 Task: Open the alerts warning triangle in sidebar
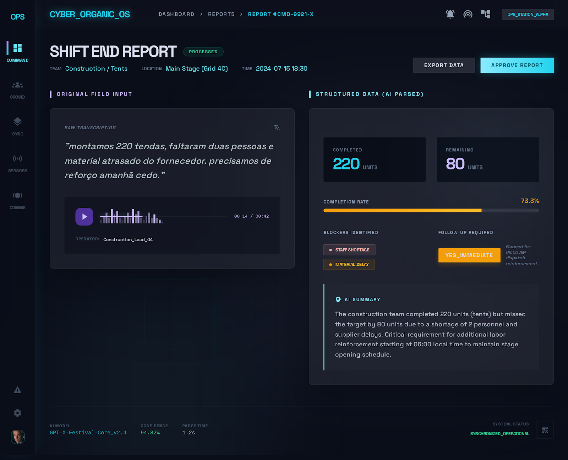coord(17,391)
